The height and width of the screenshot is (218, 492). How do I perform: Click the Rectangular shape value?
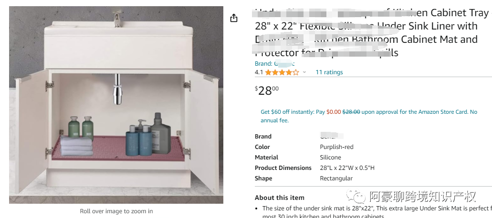tap(336, 178)
